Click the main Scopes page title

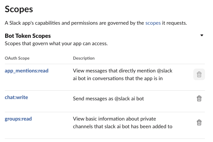[19, 9]
